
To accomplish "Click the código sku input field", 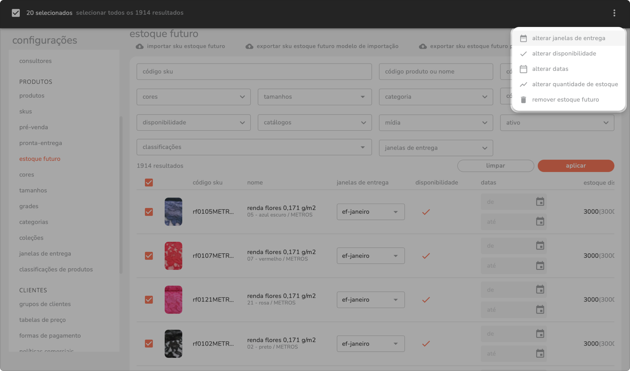I will click(254, 72).
